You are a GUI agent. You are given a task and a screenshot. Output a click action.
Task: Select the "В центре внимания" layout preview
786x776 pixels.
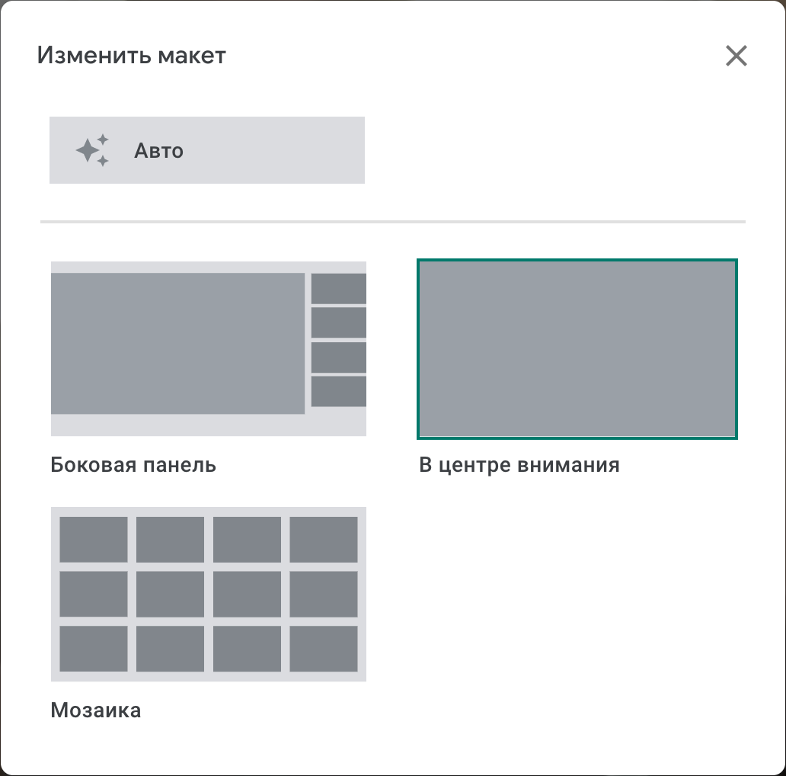click(577, 348)
